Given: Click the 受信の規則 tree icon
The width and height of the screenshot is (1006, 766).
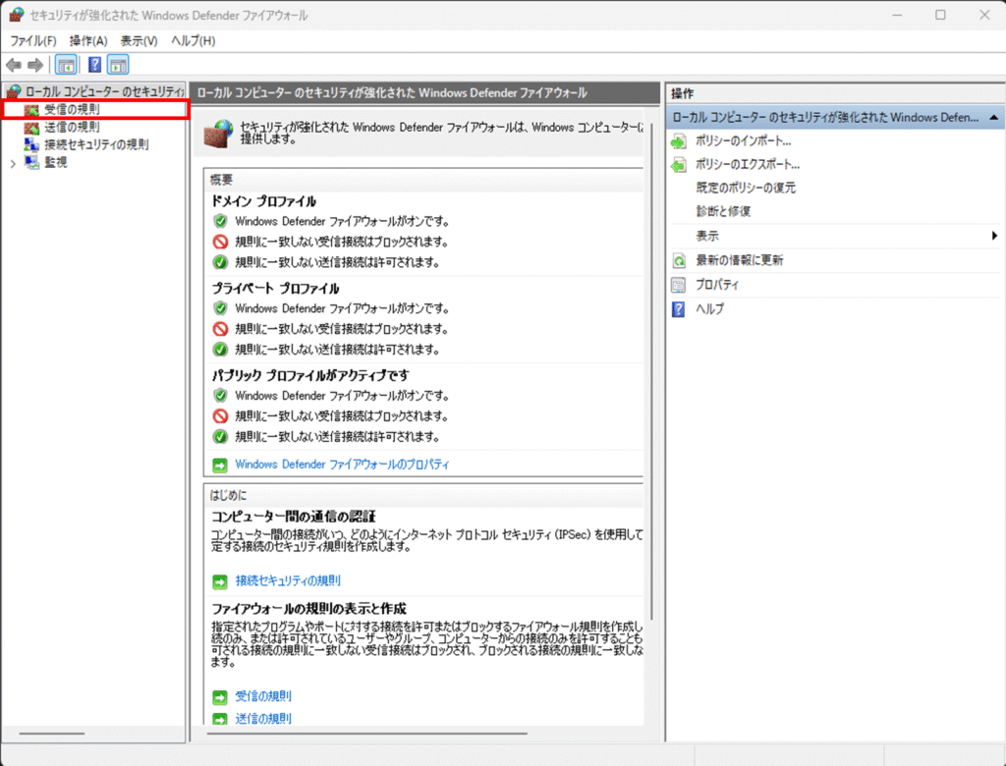Looking at the screenshot, I should point(31,110).
